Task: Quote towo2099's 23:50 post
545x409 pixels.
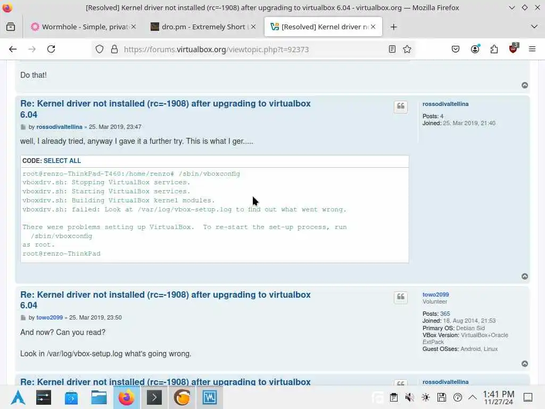Action: tap(400, 297)
